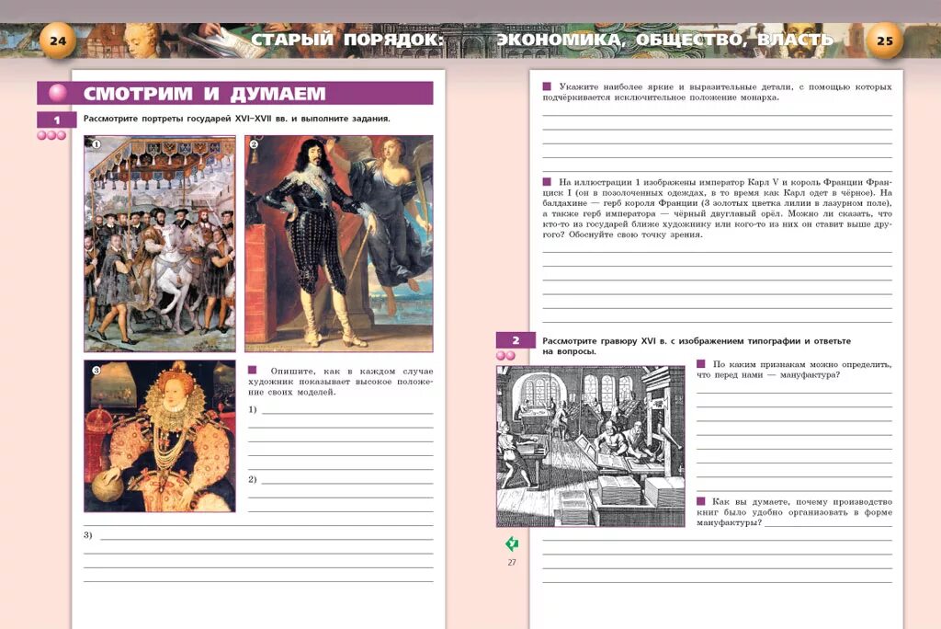Screen dimensions: 941x629
Task: Click the purple task number 2 label
Action: coord(516,340)
